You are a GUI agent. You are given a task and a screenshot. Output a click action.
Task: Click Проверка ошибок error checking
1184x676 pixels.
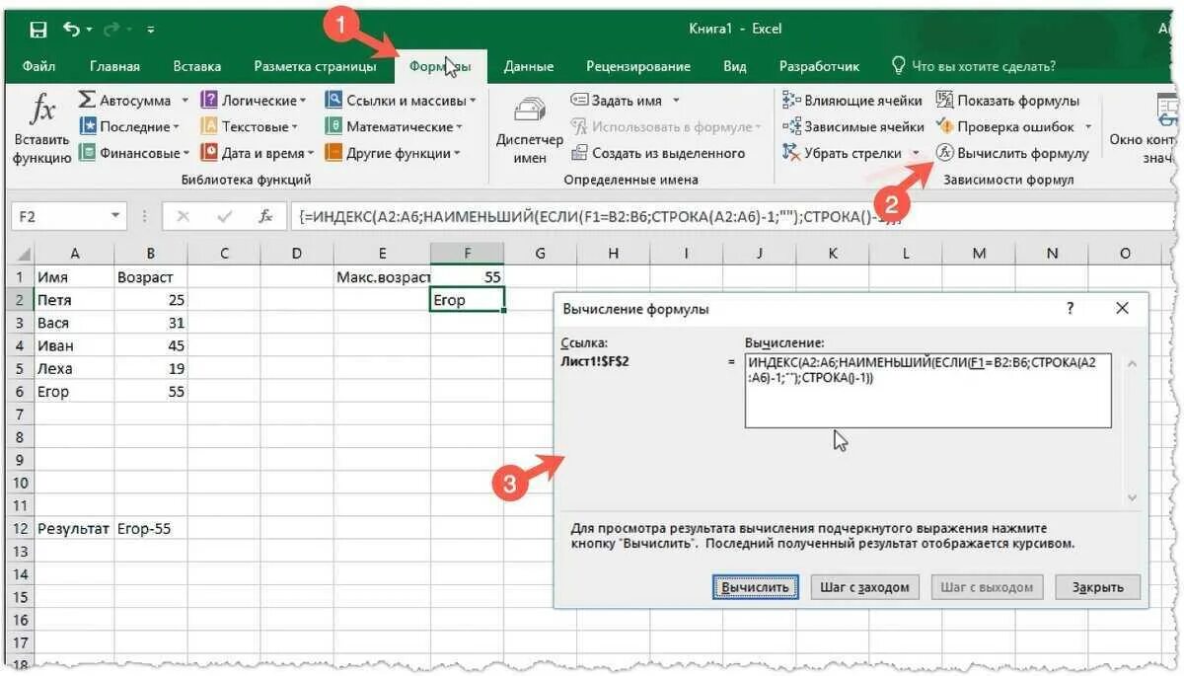point(1005,126)
